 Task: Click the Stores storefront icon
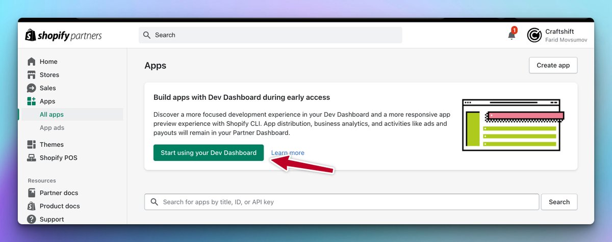[32, 75]
